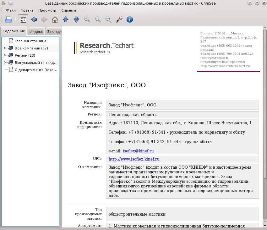The width and height of the screenshot is (267, 230).
Task: Minimize the ChmSee window
Action: [250, 3]
